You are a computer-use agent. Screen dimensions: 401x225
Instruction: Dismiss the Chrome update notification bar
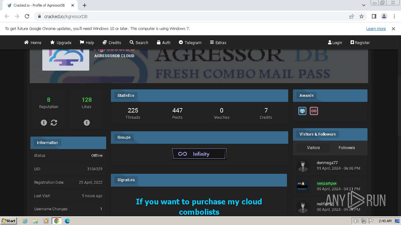tap(393, 28)
